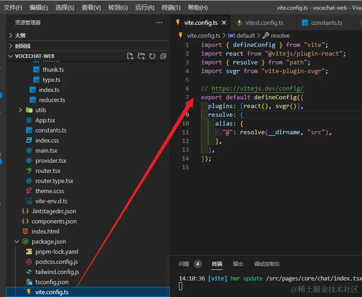Close the vite.config.ts editor tab
The height and width of the screenshot is (297, 362).
224,23
